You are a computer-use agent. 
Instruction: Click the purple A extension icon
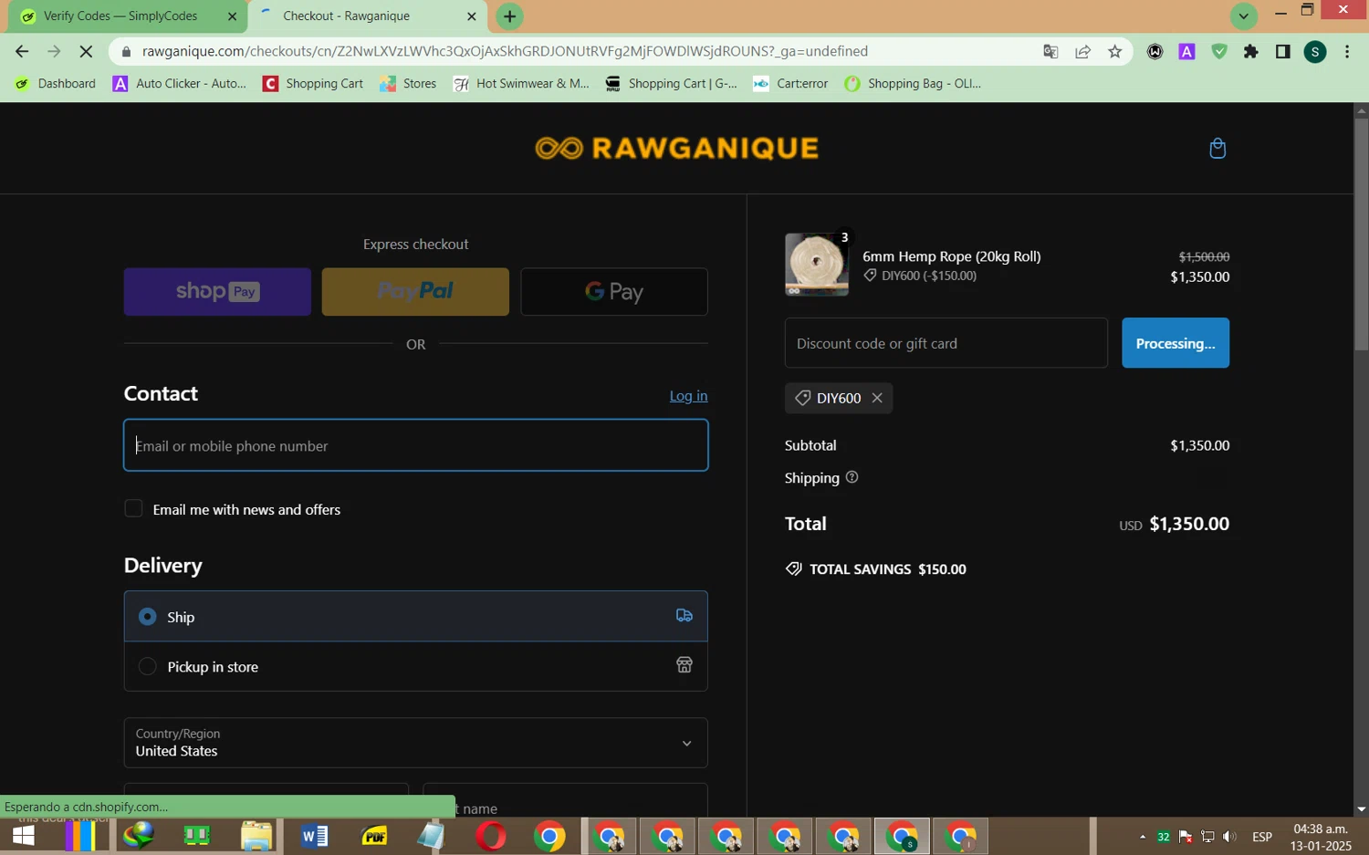coord(1186,51)
